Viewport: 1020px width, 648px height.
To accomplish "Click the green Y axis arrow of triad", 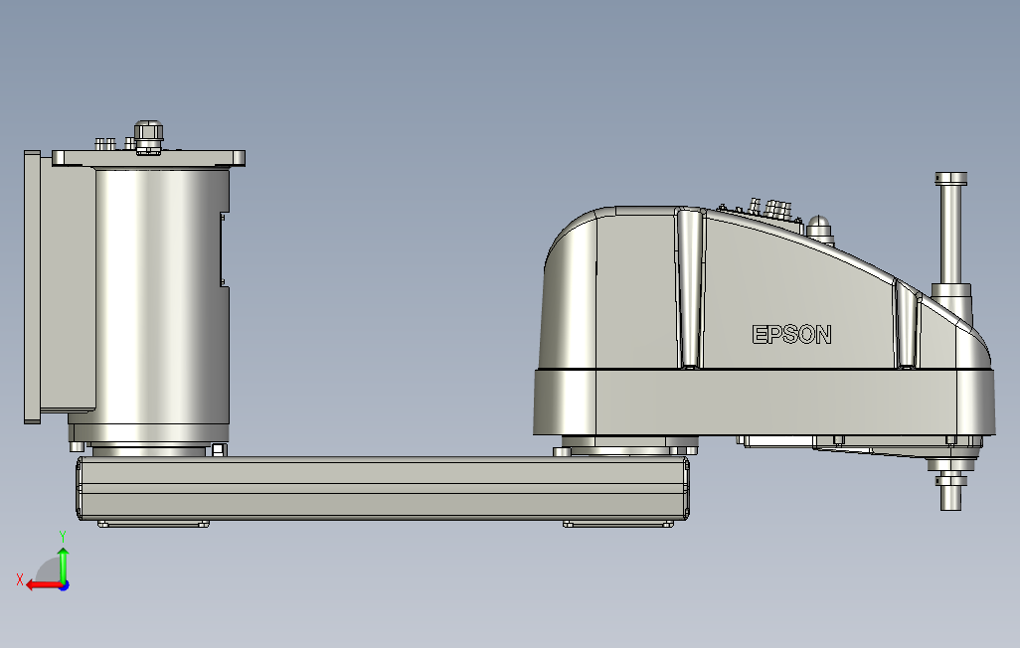I will click(x=63, y=565).
